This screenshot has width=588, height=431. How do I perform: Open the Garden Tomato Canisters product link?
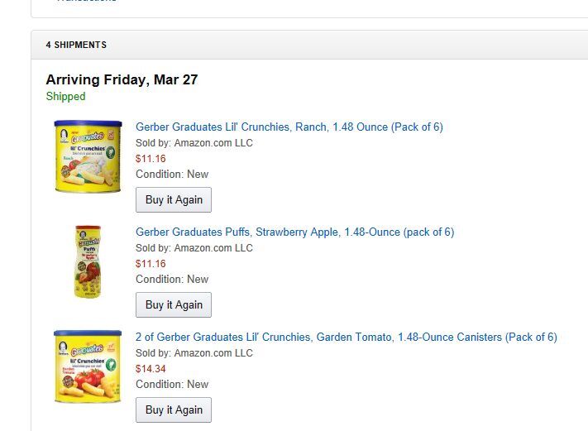pyautogui.click(x=346, y=338)
